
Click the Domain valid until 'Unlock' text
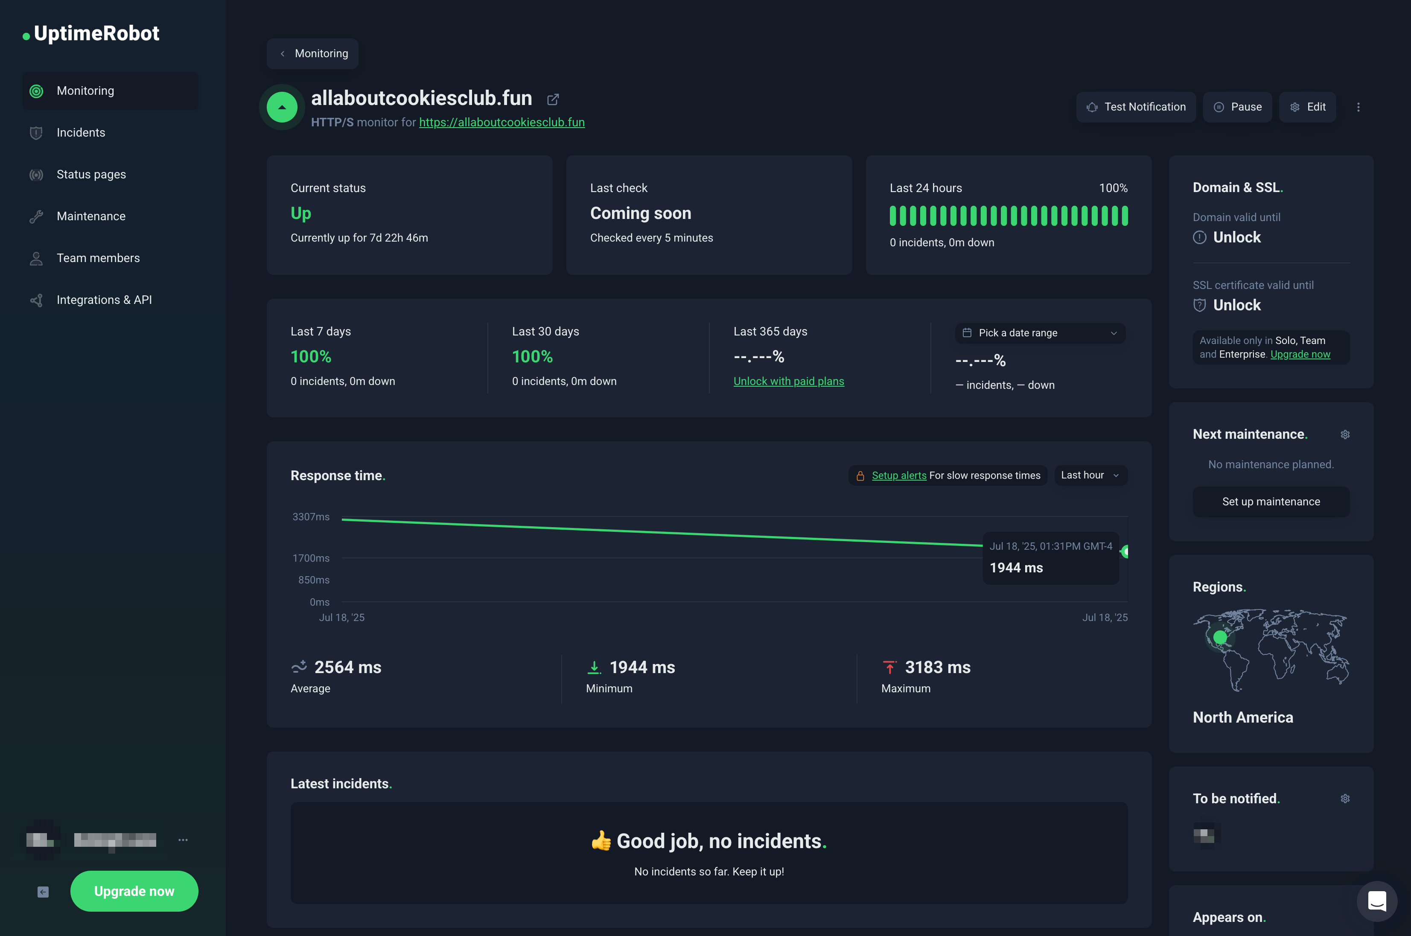point(1237,237)
